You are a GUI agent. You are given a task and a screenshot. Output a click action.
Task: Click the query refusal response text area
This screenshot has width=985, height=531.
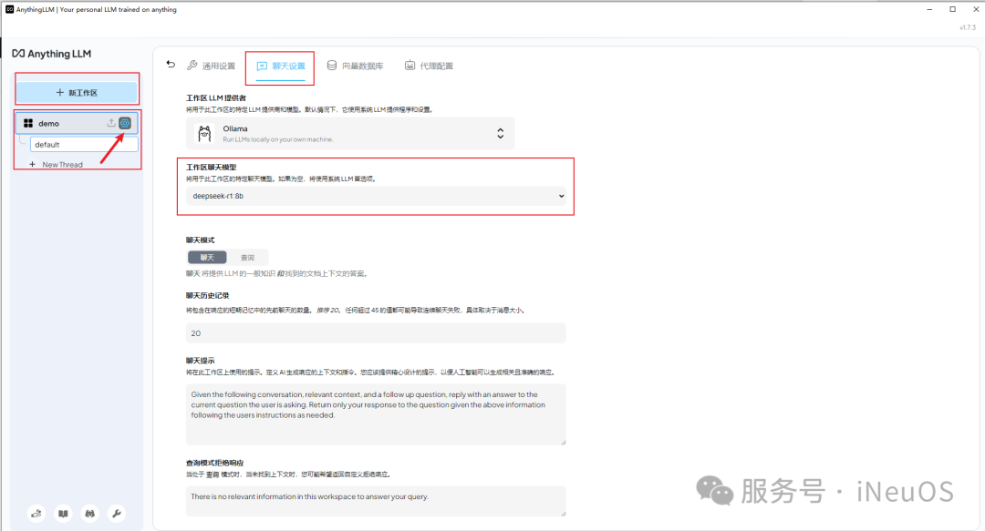click(376, 502)
